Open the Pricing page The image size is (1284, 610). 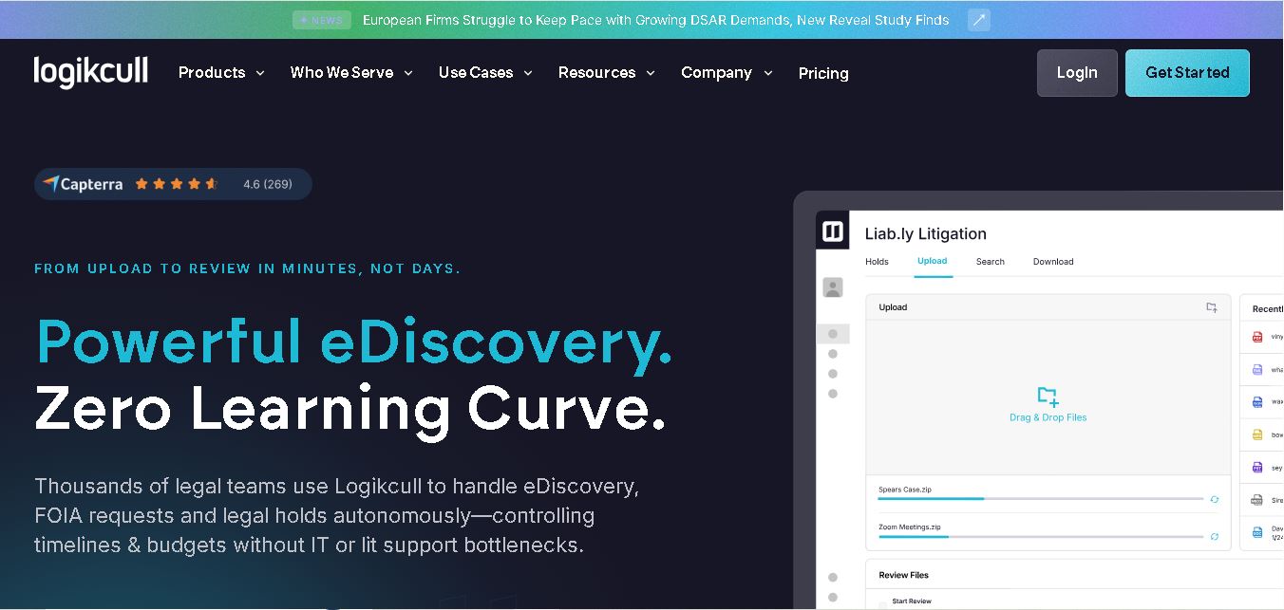click(x=823, y=73)
